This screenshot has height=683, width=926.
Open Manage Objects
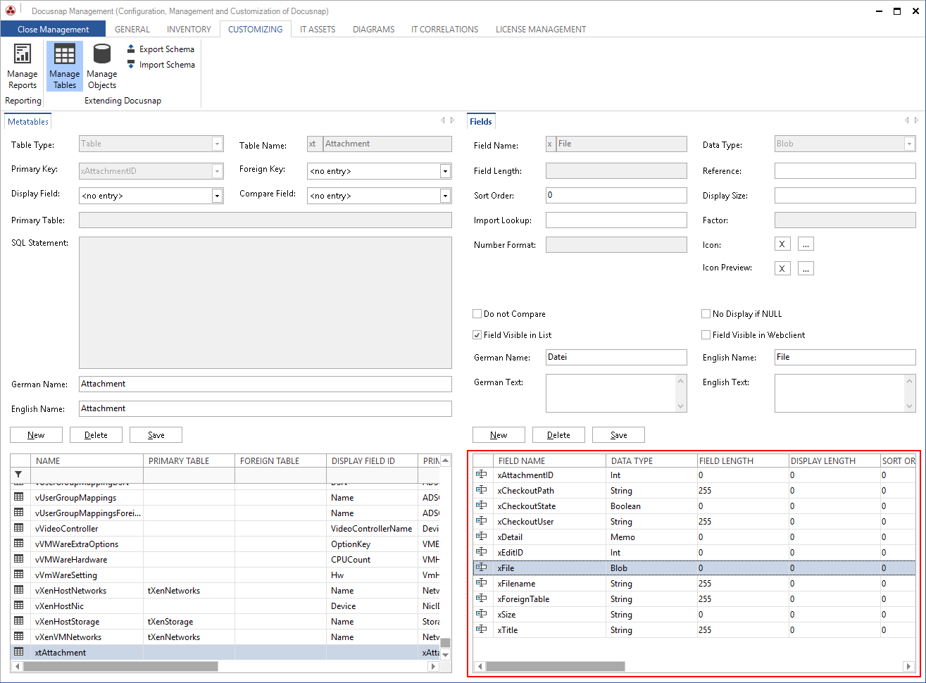(x=102, y=66)
